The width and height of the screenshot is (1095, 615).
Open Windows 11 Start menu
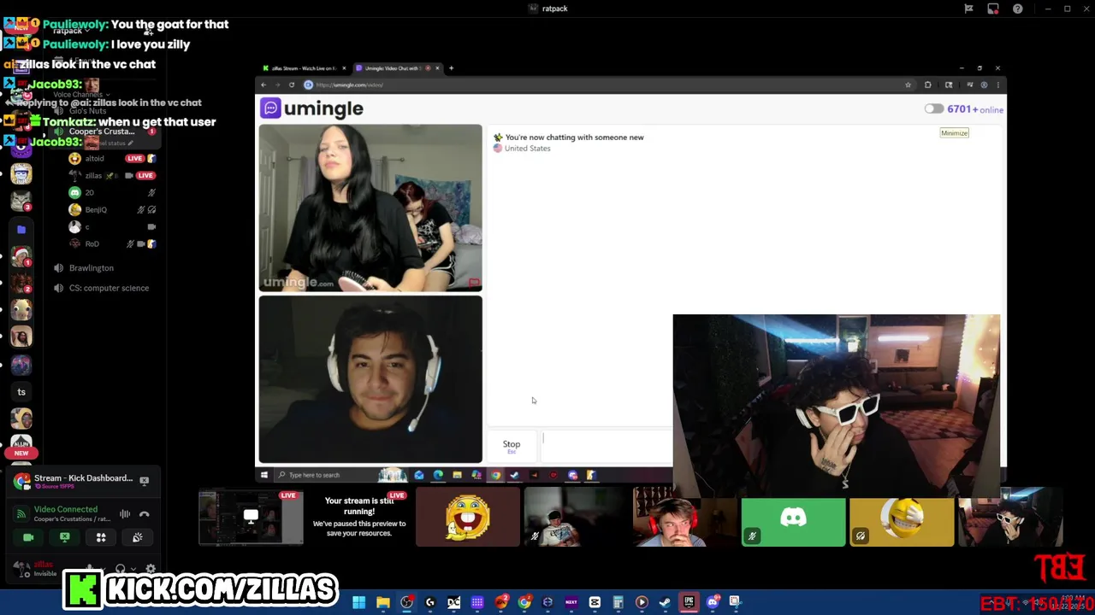pyautogui.click(x=359, y=602)
